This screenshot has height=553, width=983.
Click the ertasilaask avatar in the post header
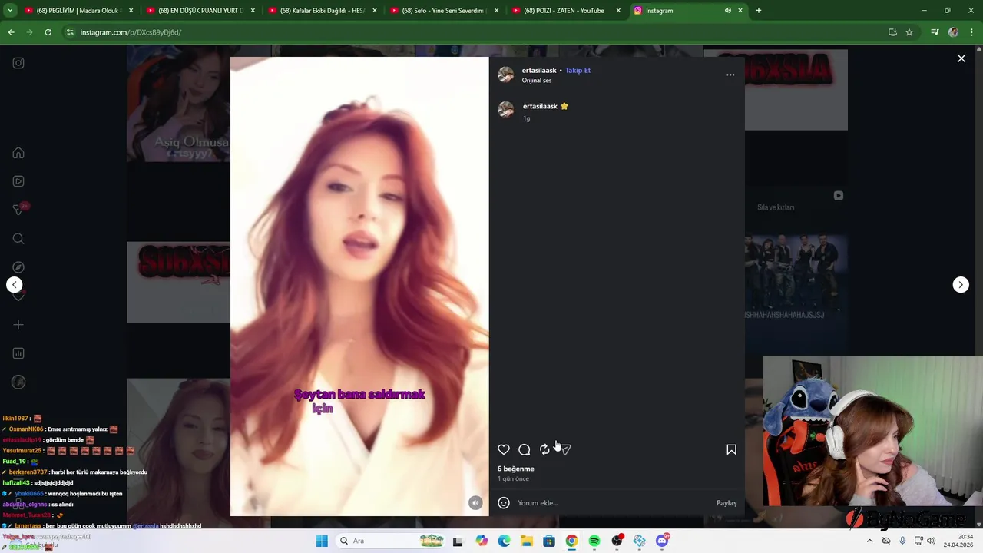tap(505, 75)
